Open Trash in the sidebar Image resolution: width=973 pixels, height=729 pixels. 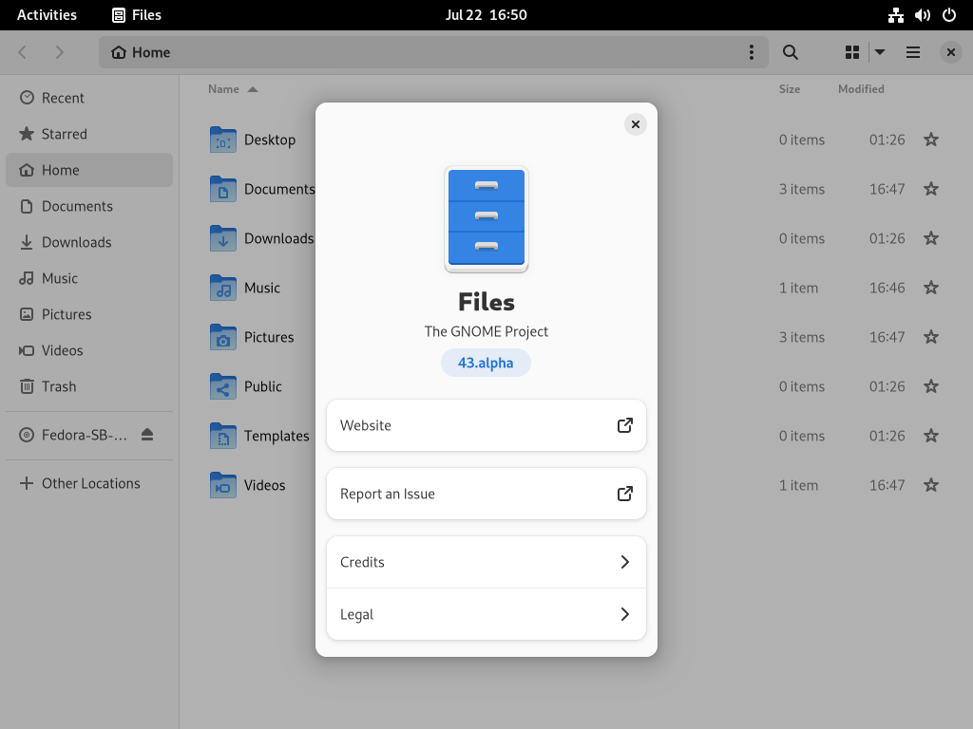click(x=89, y=386)
